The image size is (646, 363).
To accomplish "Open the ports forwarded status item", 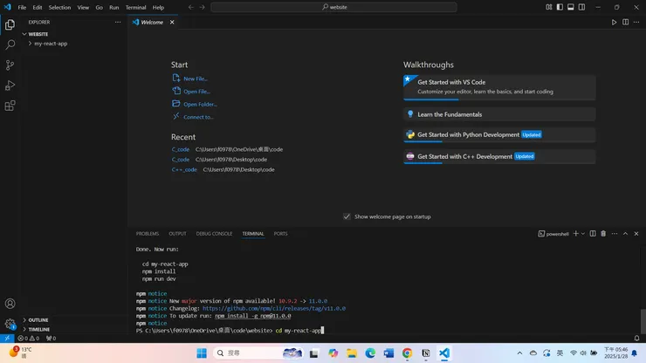I will pyautogui.click(x=52, y=339).
